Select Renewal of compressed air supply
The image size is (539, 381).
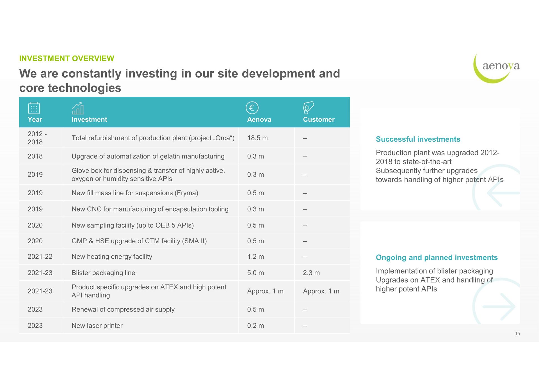[123, 309]
